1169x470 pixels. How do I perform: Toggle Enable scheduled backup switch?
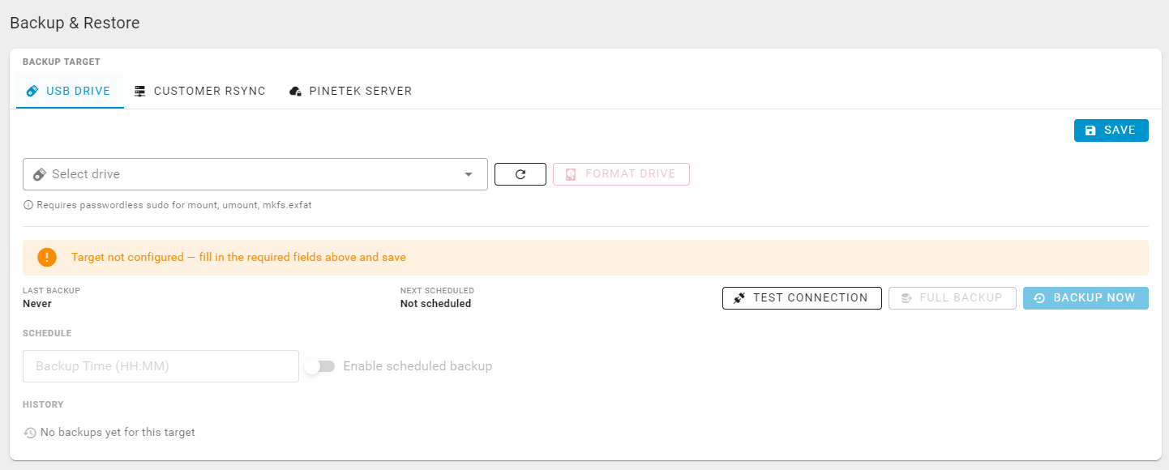[319, 366]
